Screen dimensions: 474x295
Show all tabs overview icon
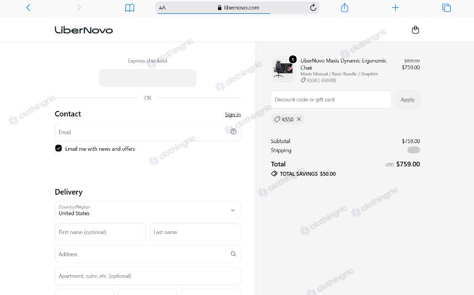[446, 8]
